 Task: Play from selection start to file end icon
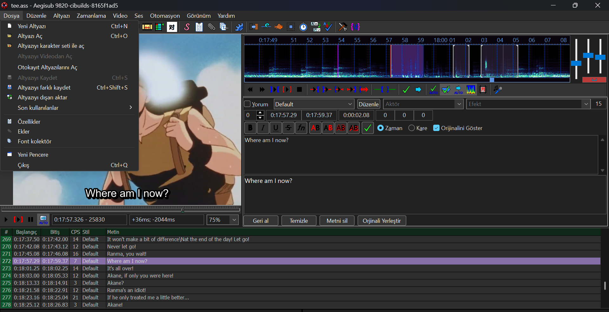tap(364, 90)
